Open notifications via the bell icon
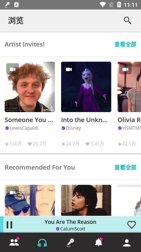Image resolution: width=141 pixels, height=252 pixels. point(99,242)
